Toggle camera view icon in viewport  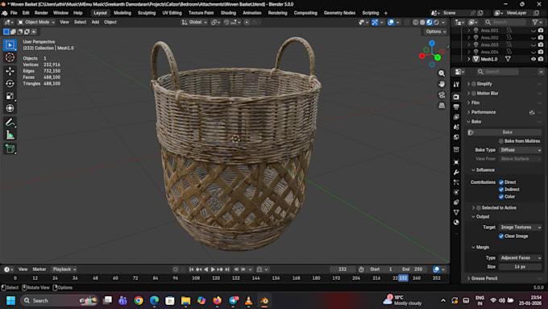(x=442, y=95)
